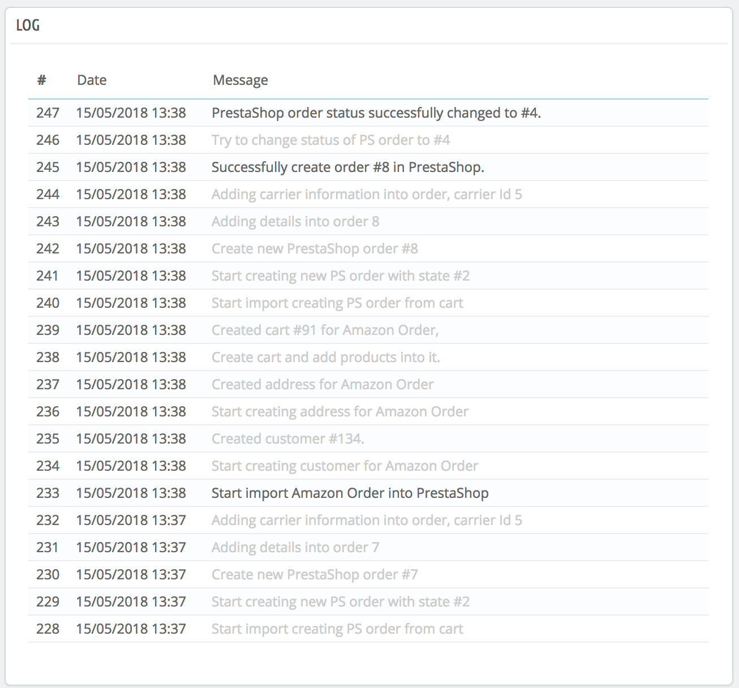Click message 'PrestaShop order status successfully changed to #4.'
Image resolution: width=739 pixels, height=688 pixels.
point(376,113)
